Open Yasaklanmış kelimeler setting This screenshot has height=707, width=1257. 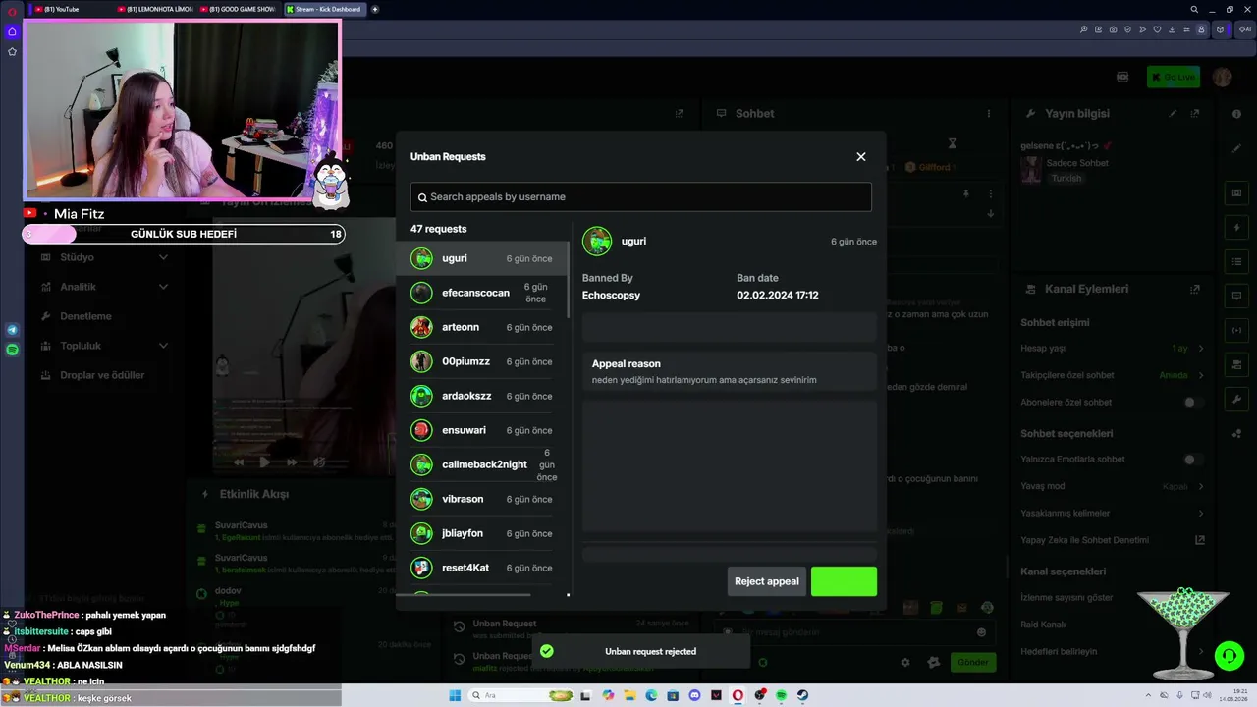click(x=1113, y=514)
